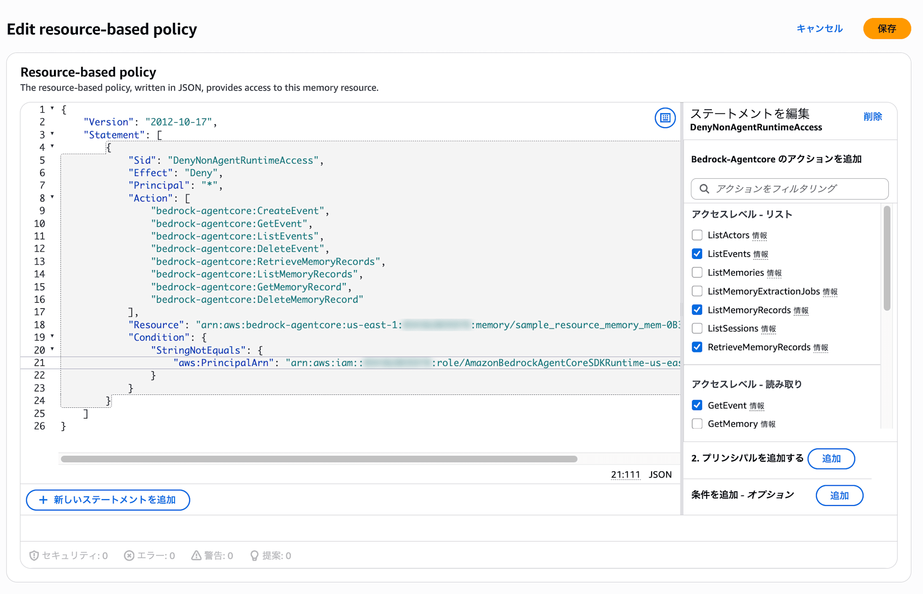This screenshot has width=923, height=594.
Task: Click the editor horizontal scrollbar
Action: pos(318,459)
